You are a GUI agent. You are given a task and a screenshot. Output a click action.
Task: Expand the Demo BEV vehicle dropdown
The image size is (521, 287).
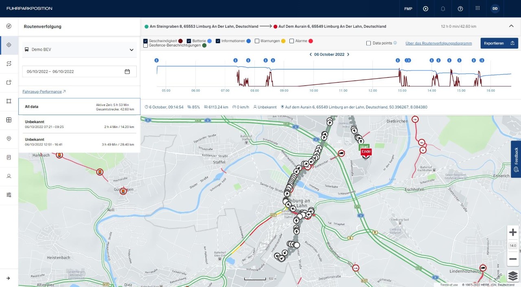pyautogui.click(x=79, y=50)
